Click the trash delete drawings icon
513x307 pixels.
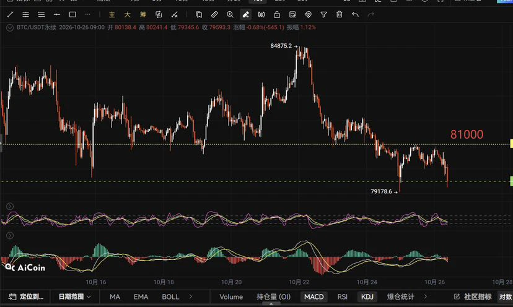pyautogui.click(x=340, y=14)
